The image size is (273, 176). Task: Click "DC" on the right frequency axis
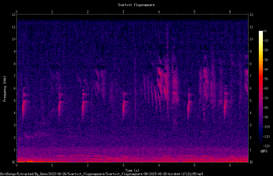click(x=251, y=162)
